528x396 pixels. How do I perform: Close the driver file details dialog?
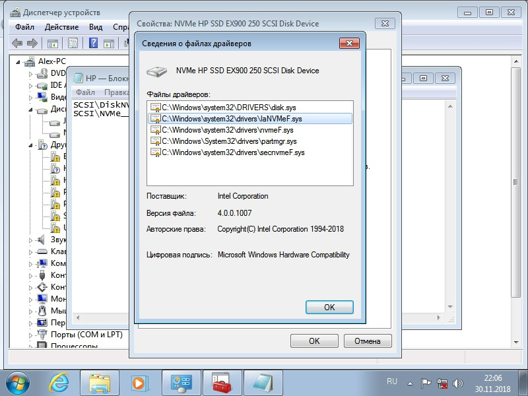pyautogui.click(x=349, y=43)
